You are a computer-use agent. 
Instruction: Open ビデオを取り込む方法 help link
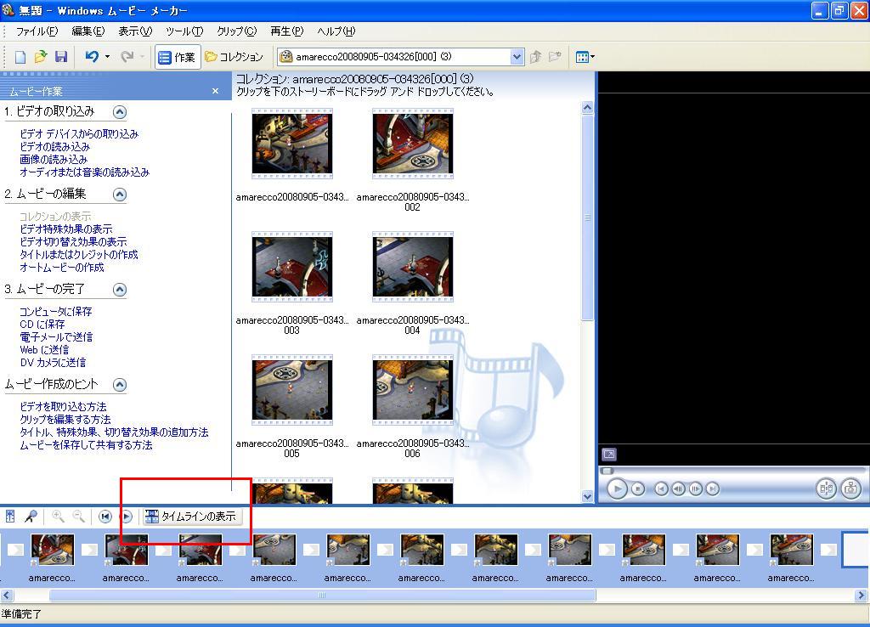point(63,407)
